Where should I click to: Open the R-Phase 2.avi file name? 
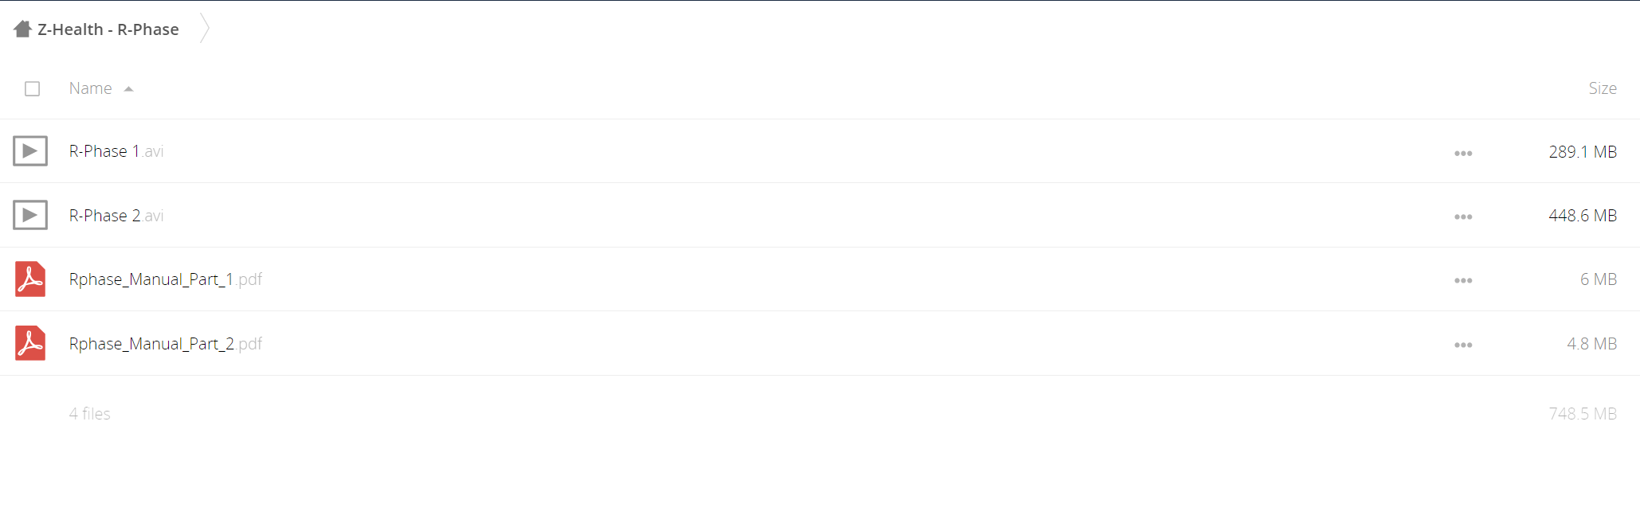click(x=116, y=216)
